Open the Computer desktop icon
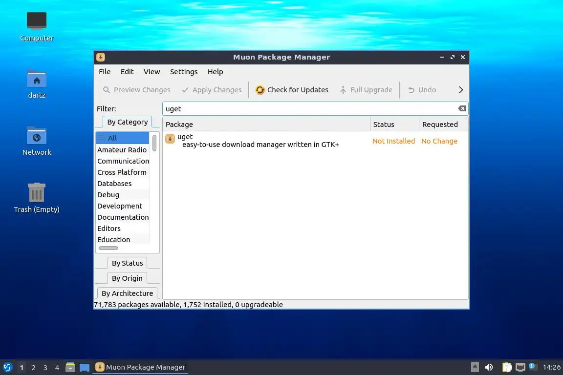The image size is (563, 375). pos(37,21)
